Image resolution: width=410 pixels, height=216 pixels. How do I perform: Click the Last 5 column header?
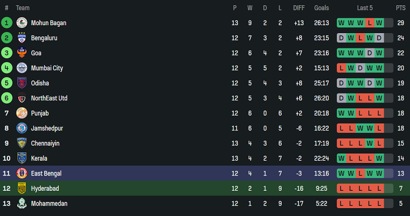click(365, 8)
